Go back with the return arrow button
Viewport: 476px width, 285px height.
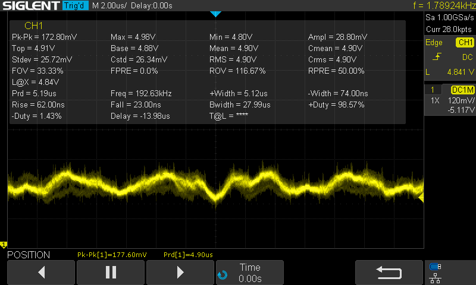[x=389, y=272]
